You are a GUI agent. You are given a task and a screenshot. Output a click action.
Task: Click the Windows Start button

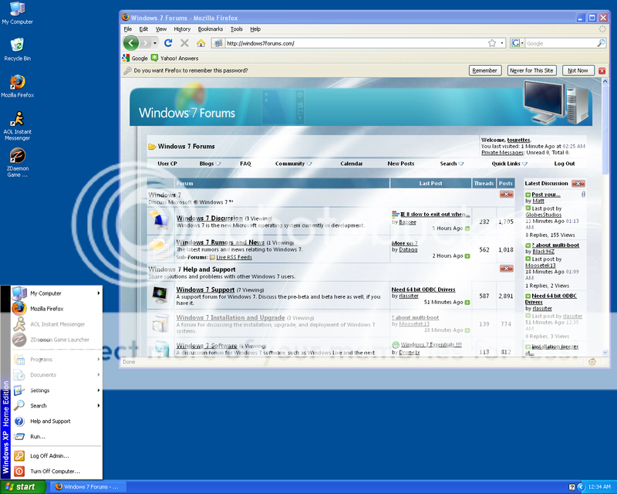(x=23, y=487)
